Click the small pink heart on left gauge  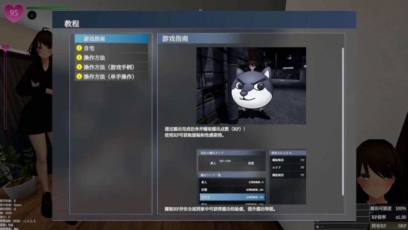6,48
